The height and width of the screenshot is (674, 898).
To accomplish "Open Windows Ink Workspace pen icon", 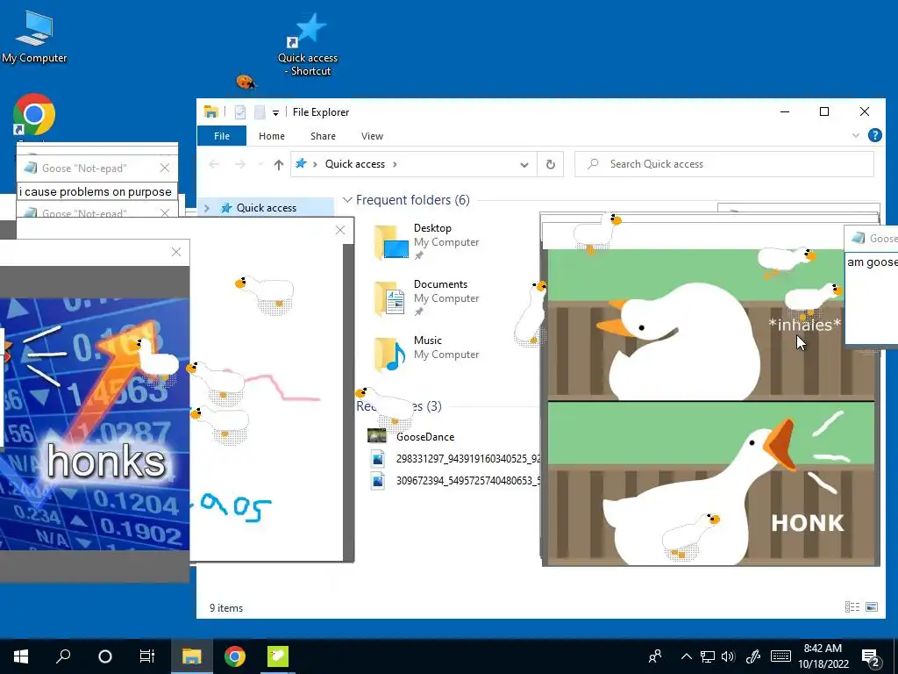I will [x=753, y=656].
